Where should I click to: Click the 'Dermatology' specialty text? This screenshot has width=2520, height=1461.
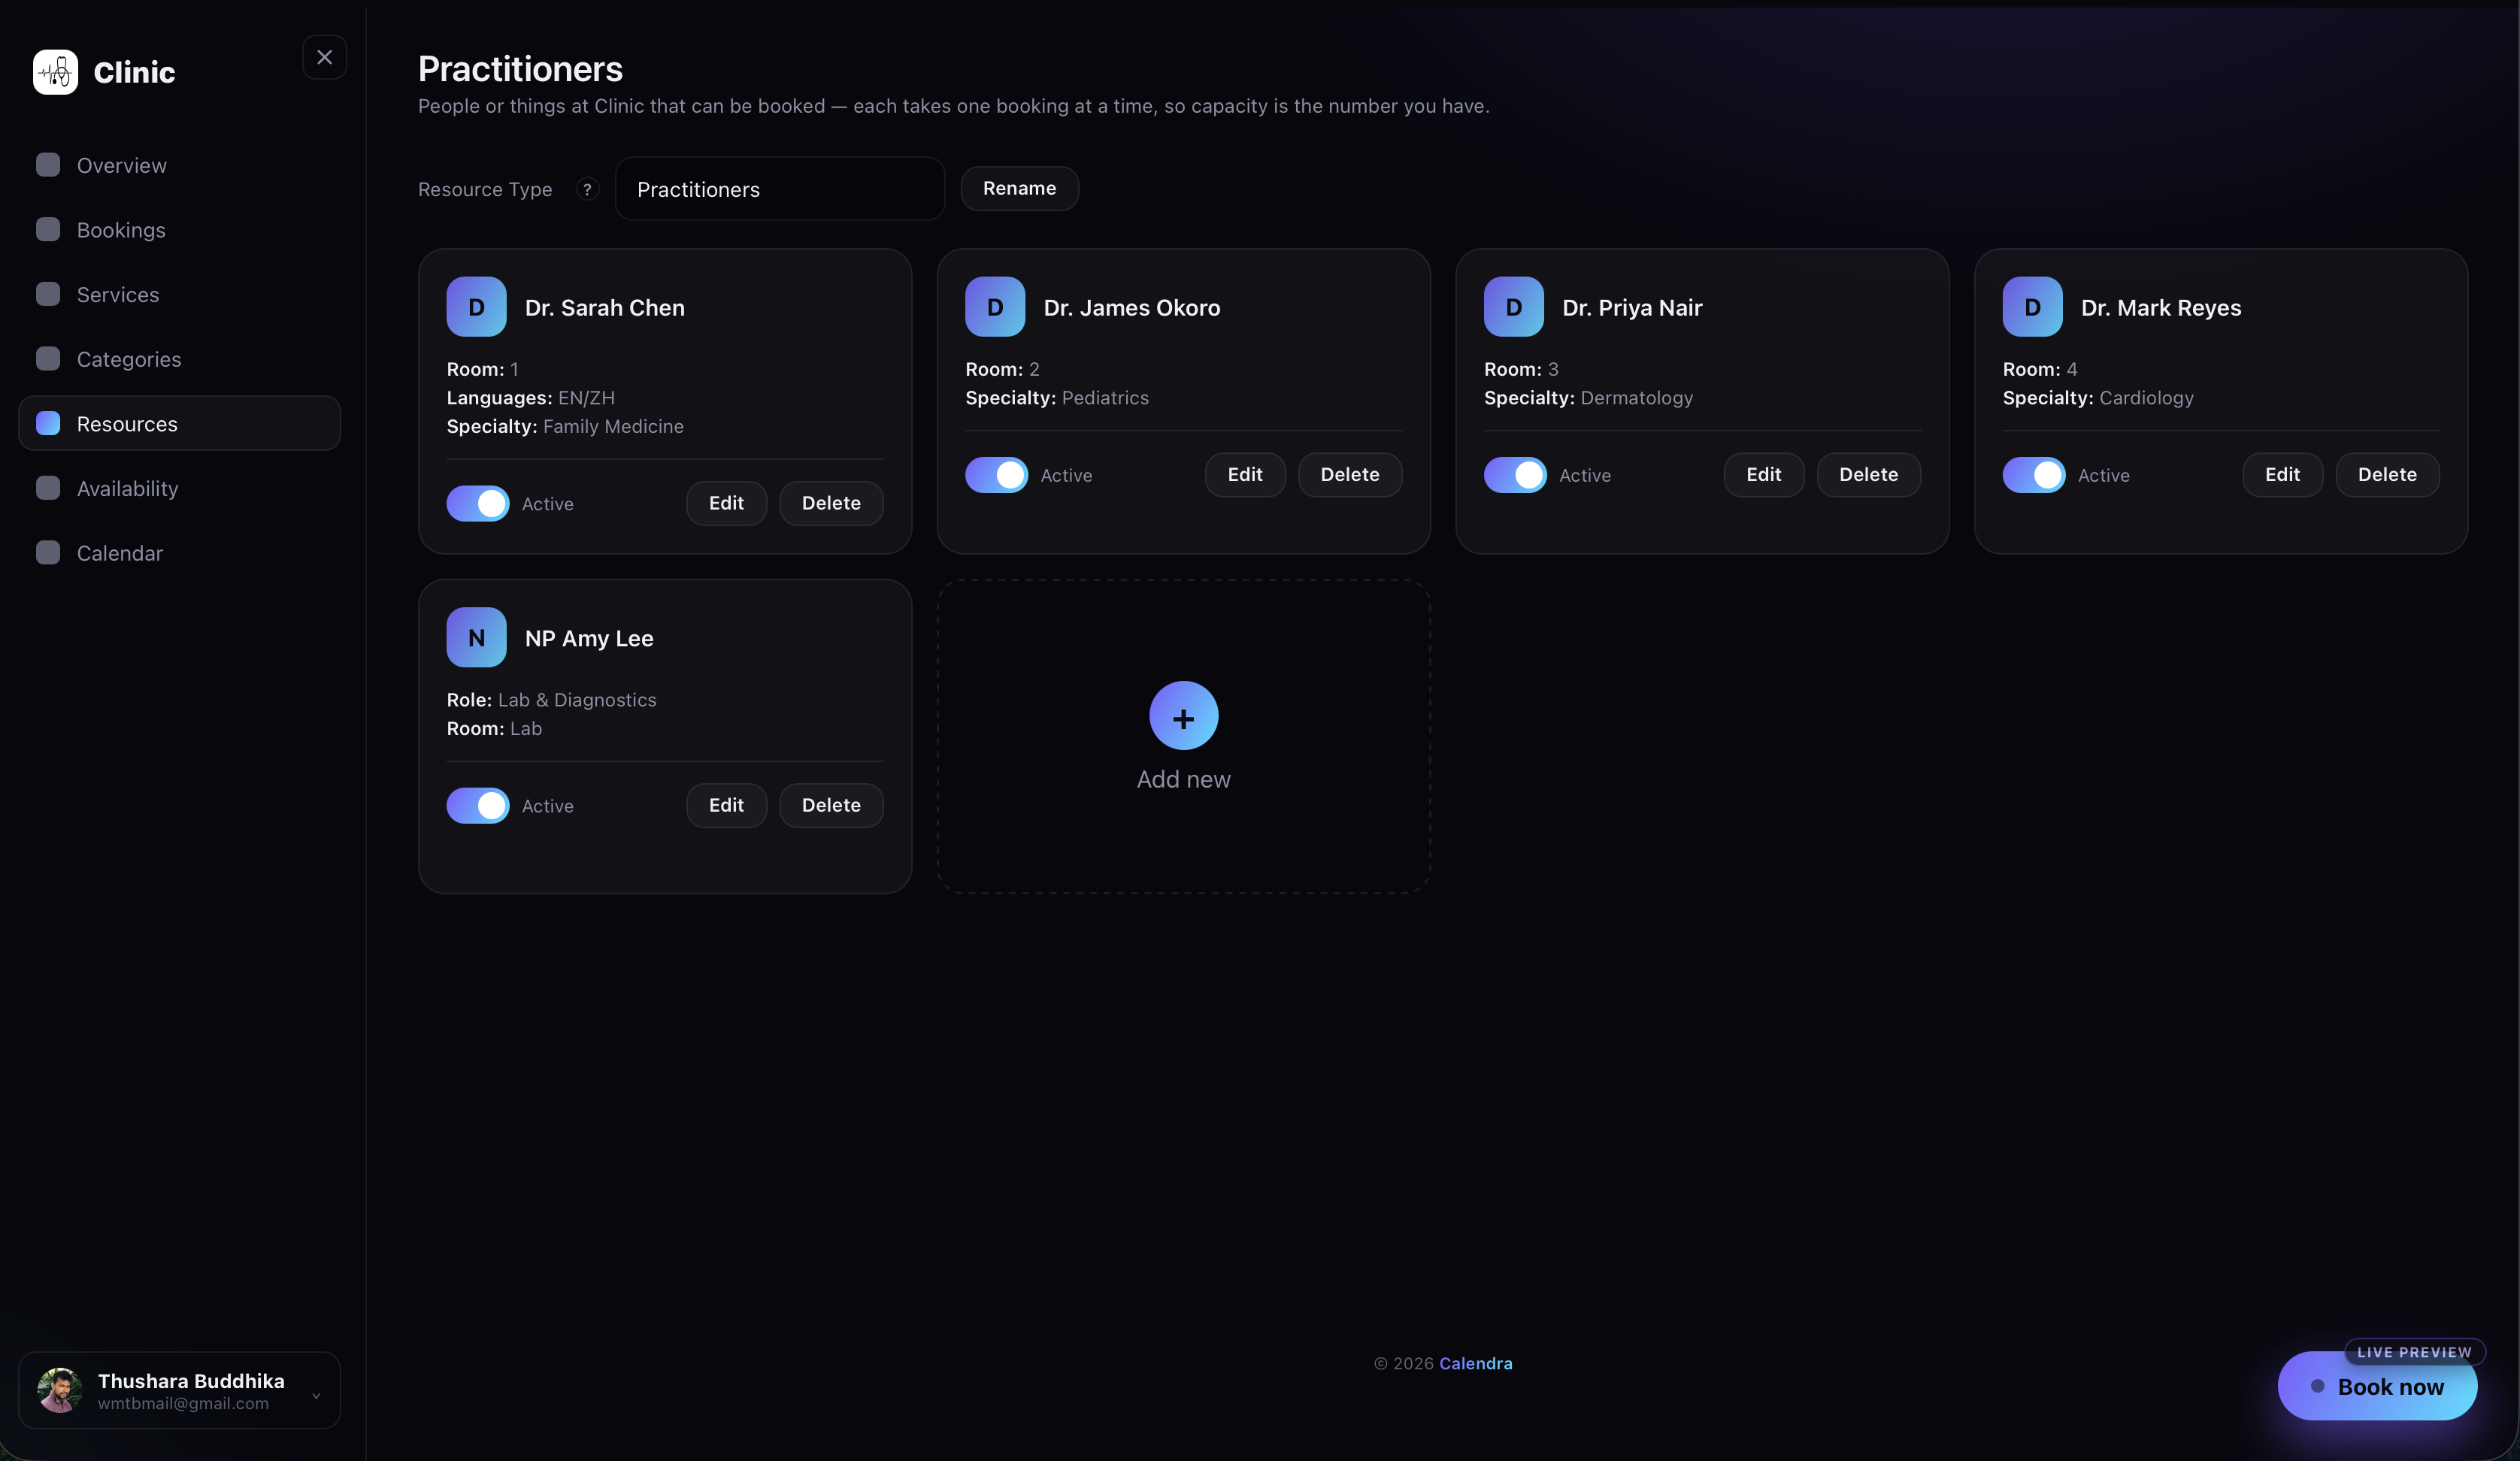coord(1636,398)
